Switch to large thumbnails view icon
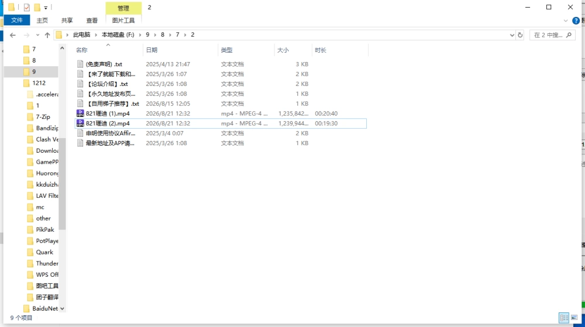Screen dimensions: 585x327 (x=574, y=318)
